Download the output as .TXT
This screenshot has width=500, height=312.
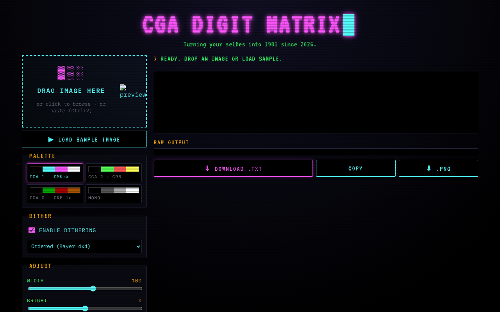coord(233,168)
